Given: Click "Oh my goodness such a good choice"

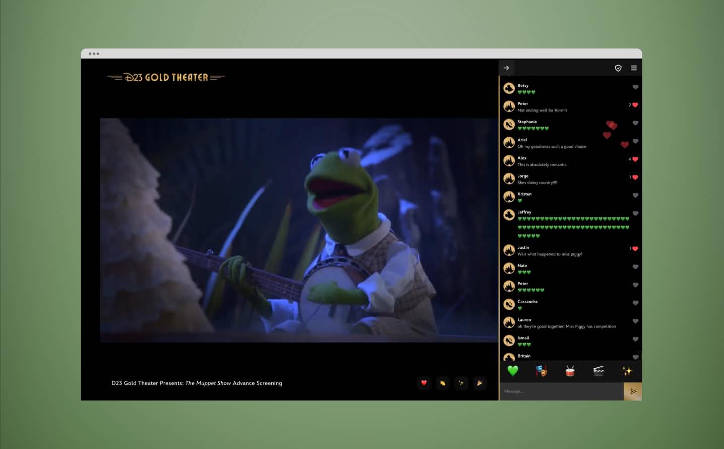Looking at the screenshot, I should [x=552, y=146].
